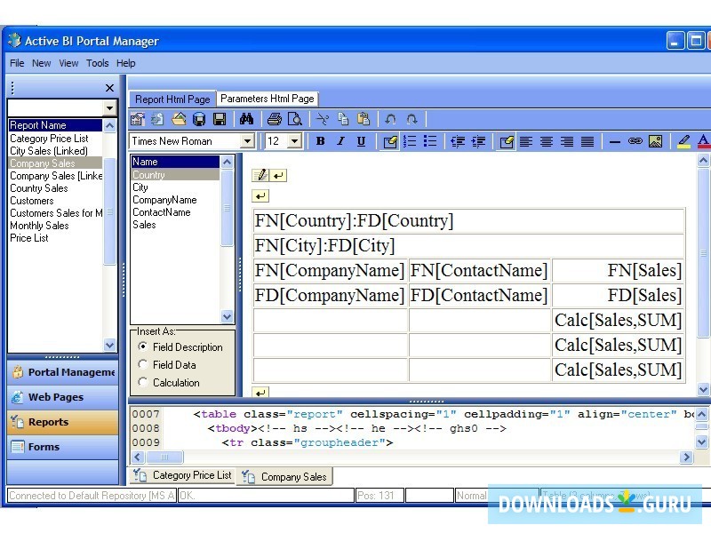Open the Insert Image toolbar icon
Image resolution: width=711 pixels, height=533 pixels.
[655, 141]
